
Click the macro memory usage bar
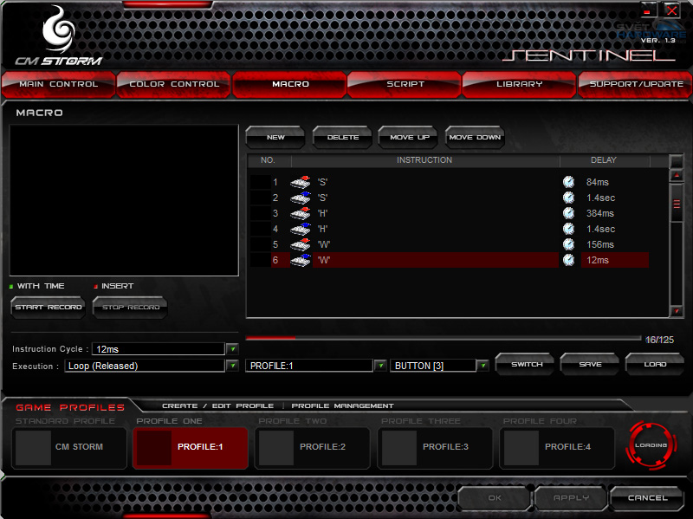click(444, 339)
